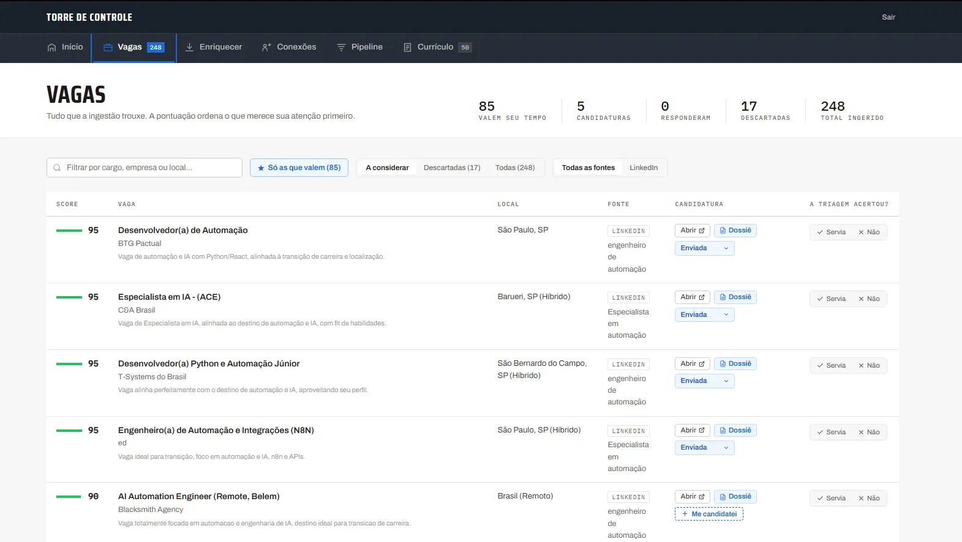The image size is (962, 542).
Task: Open Dossiê for T-Systems do Brasil job
Action: (x=735, y=364)
